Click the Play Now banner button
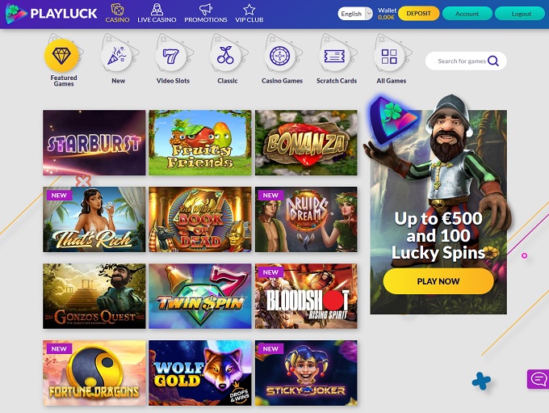This screenshot has width=549, height=413. click(438, 281)
